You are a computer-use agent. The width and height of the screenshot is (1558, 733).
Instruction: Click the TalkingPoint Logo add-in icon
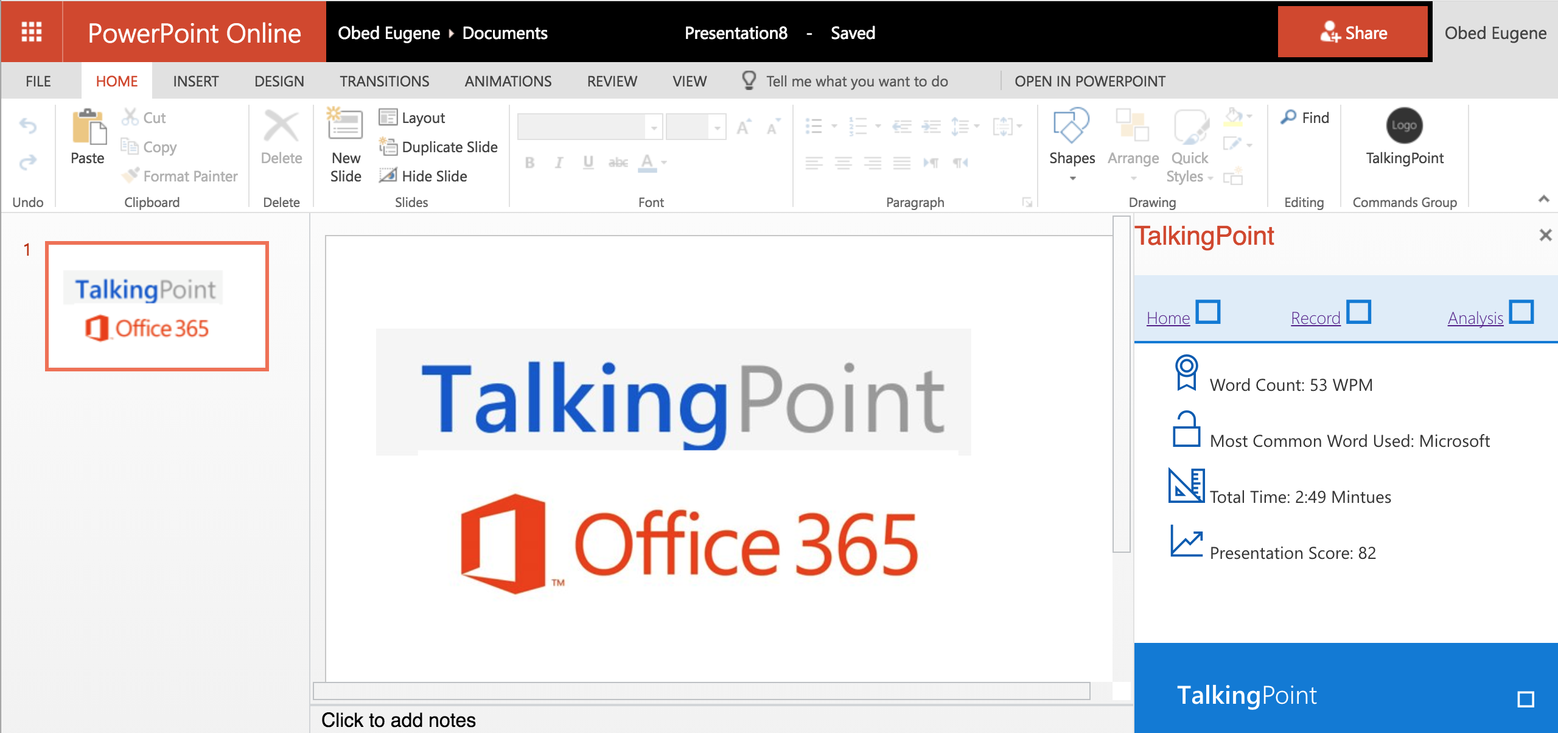click(1404, 126)
